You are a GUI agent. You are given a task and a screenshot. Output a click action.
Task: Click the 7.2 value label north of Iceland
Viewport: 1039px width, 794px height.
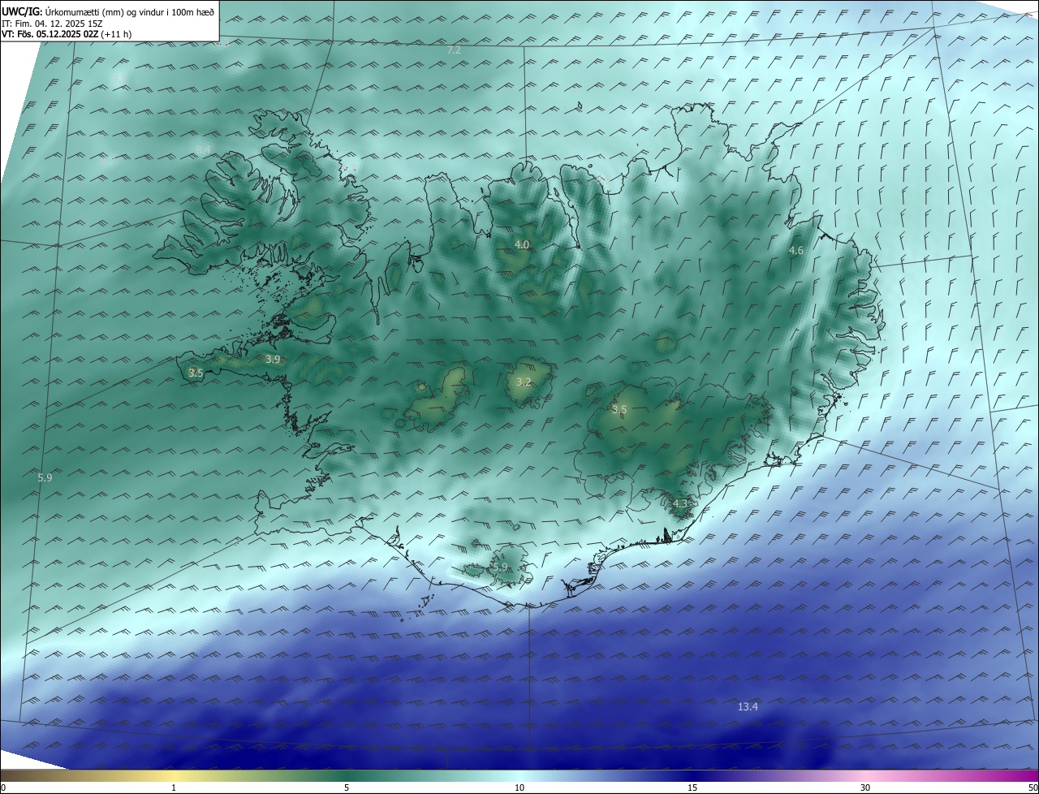[x=454, y=50]
